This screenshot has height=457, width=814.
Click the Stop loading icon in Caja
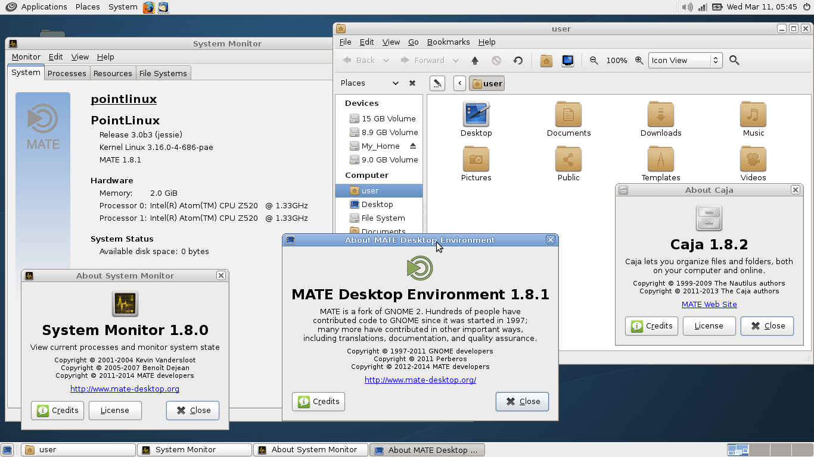click(496, 60)
